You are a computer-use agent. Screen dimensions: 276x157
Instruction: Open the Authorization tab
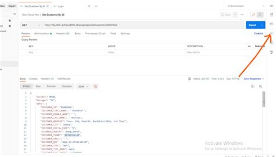click(x=43, y=33)
